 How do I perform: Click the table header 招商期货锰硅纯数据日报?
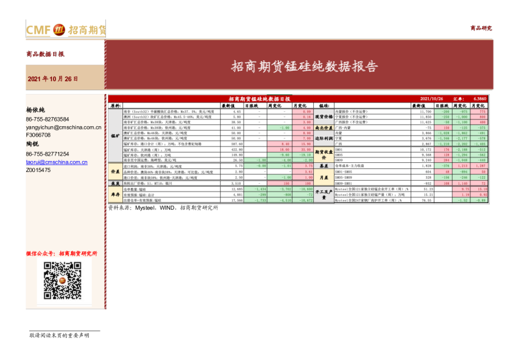coord(259,98)
